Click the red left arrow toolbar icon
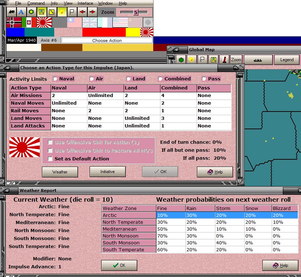The height and width of the screenshot is (277, 301). point(82,12)
